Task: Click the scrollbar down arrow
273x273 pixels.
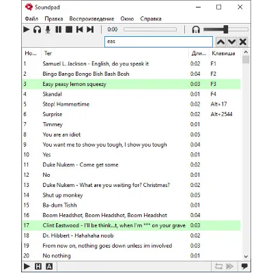Action: click(x=246, y=257)
